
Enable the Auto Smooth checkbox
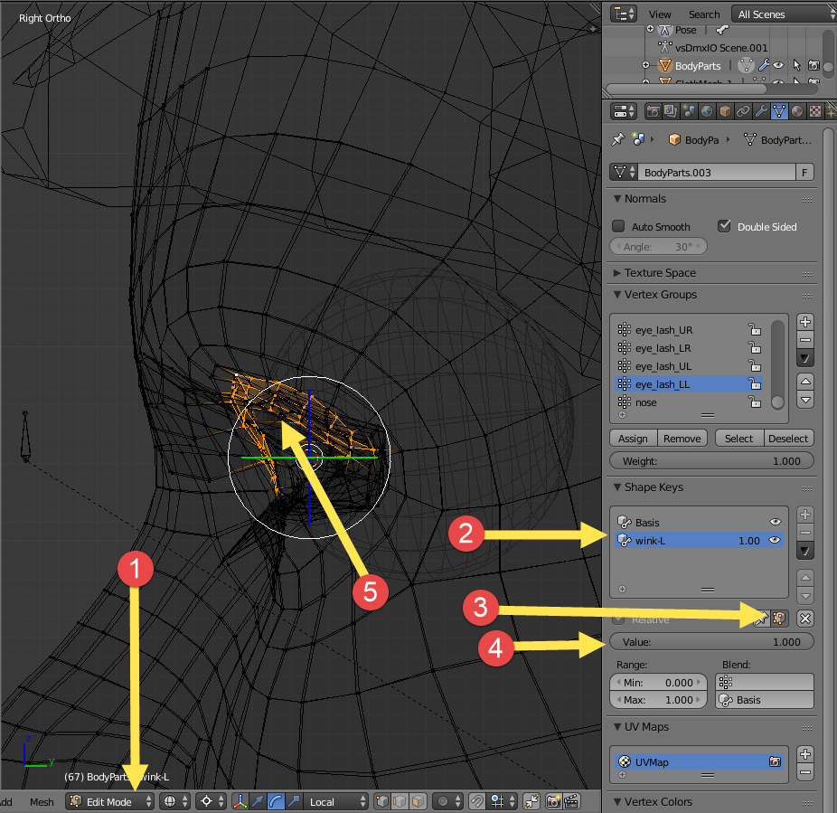point(619,226)
